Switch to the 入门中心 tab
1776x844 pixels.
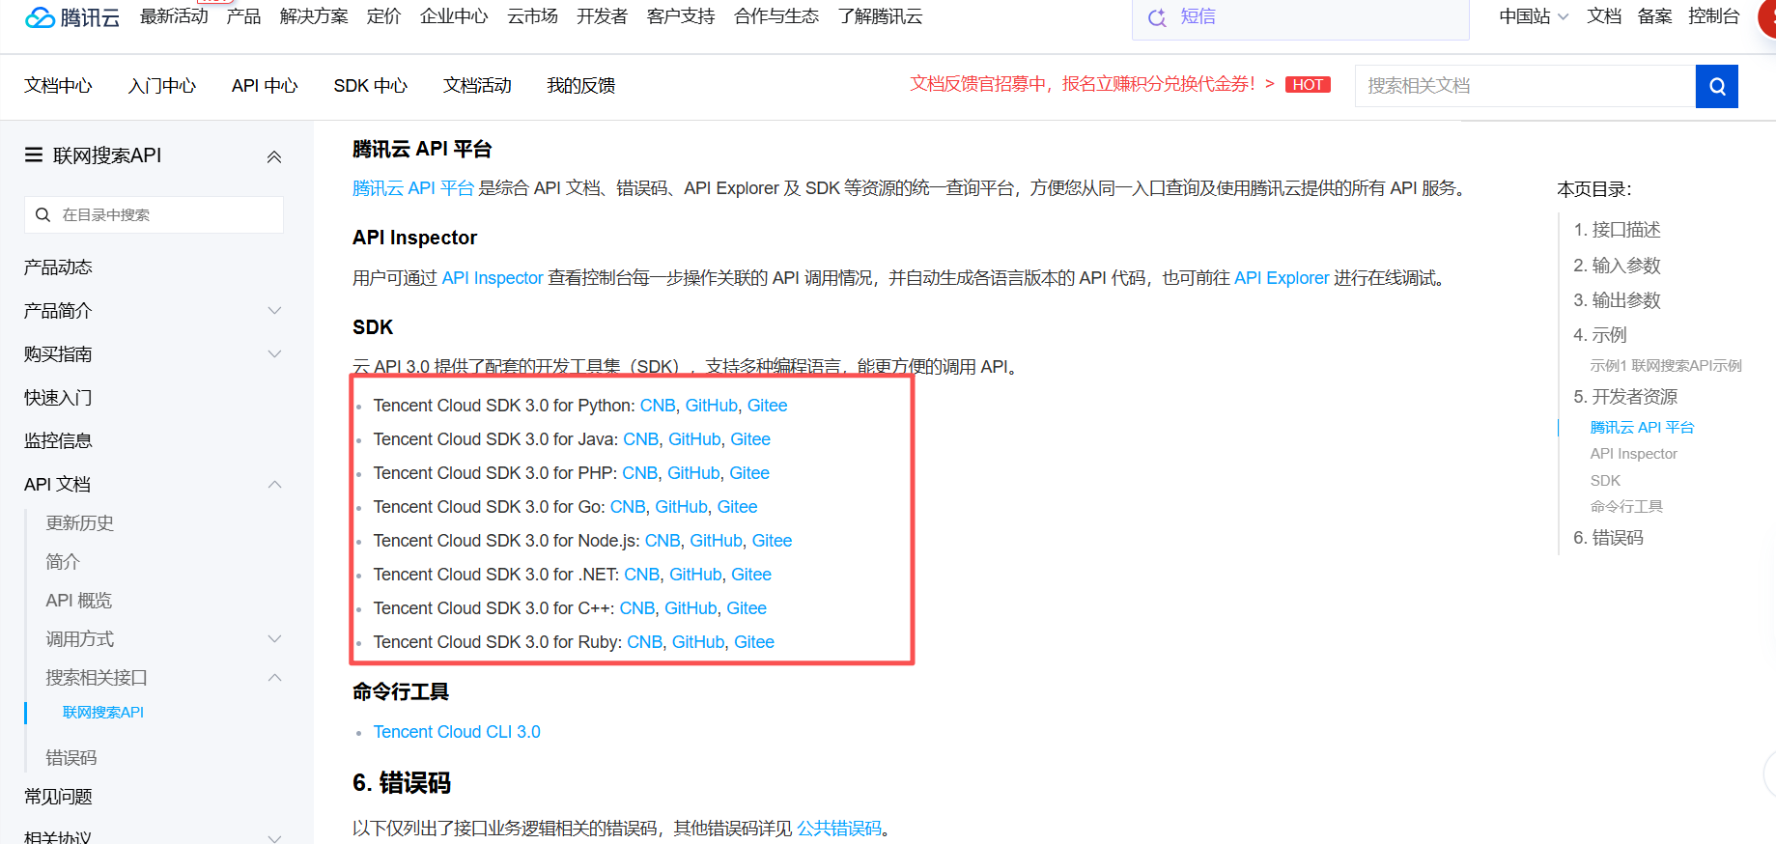point(162,86)
